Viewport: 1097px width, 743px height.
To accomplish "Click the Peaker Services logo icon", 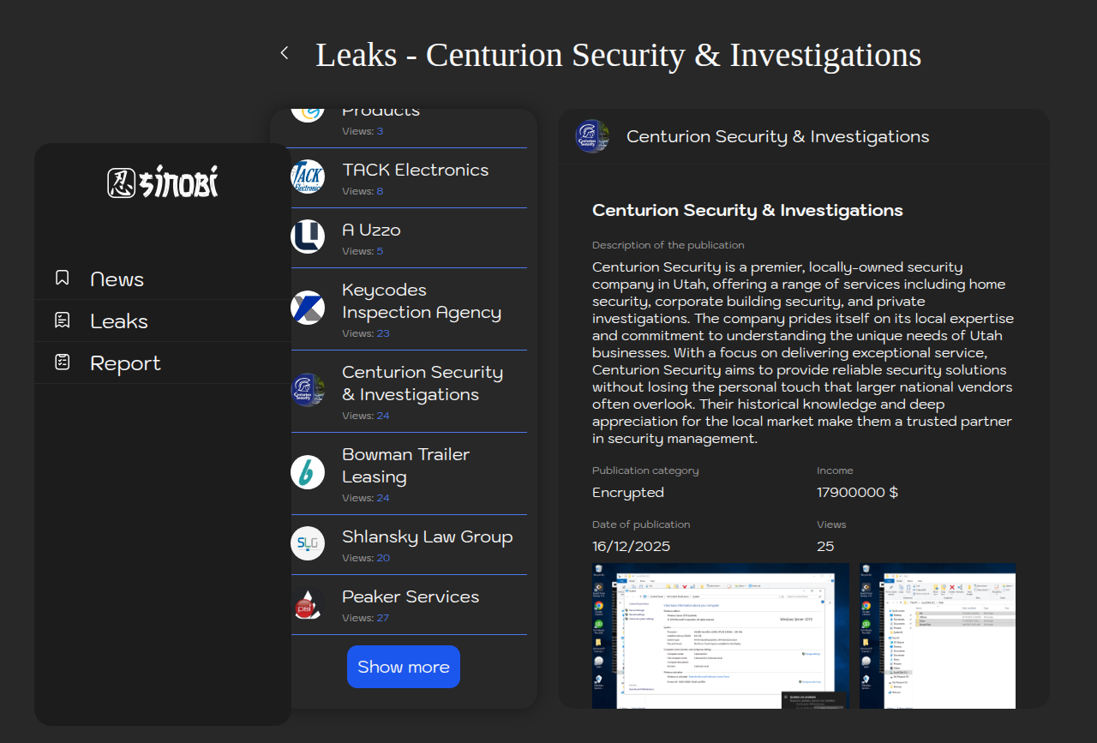I will coord(308,603).
